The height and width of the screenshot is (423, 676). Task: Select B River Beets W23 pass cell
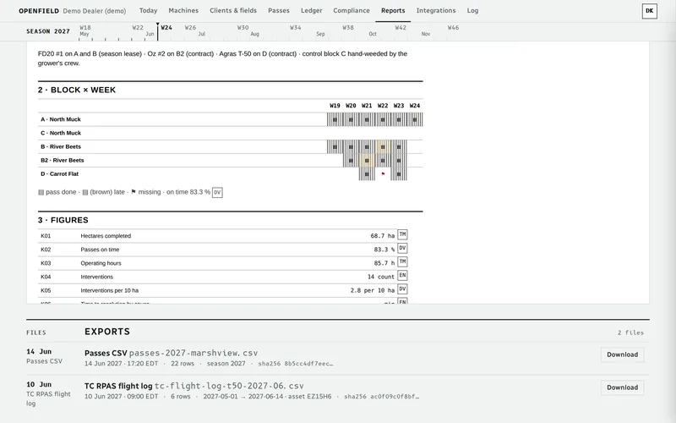point(399,146)
